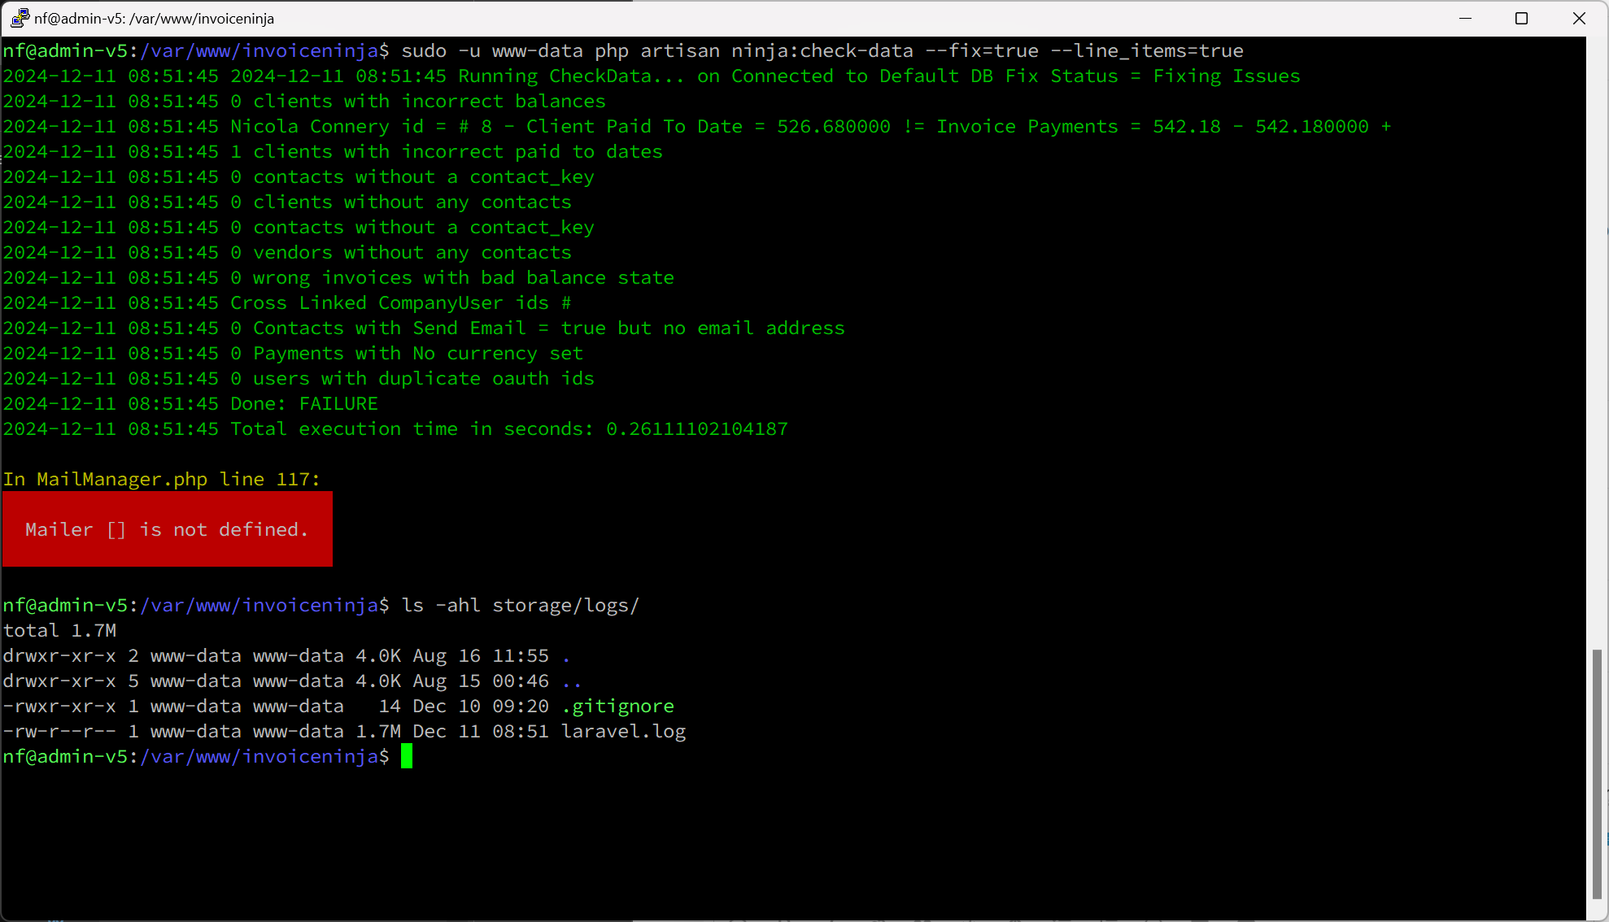Click the 'In MailManager.php line 117:' text
The image size is (1609, 922).
(x=161, y=479)
